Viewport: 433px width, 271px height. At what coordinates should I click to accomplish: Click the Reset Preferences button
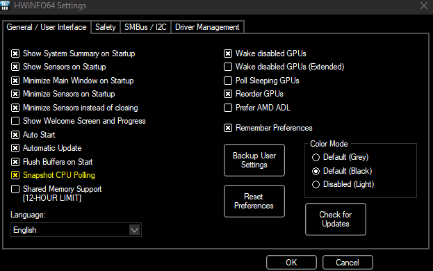(254, 202)
